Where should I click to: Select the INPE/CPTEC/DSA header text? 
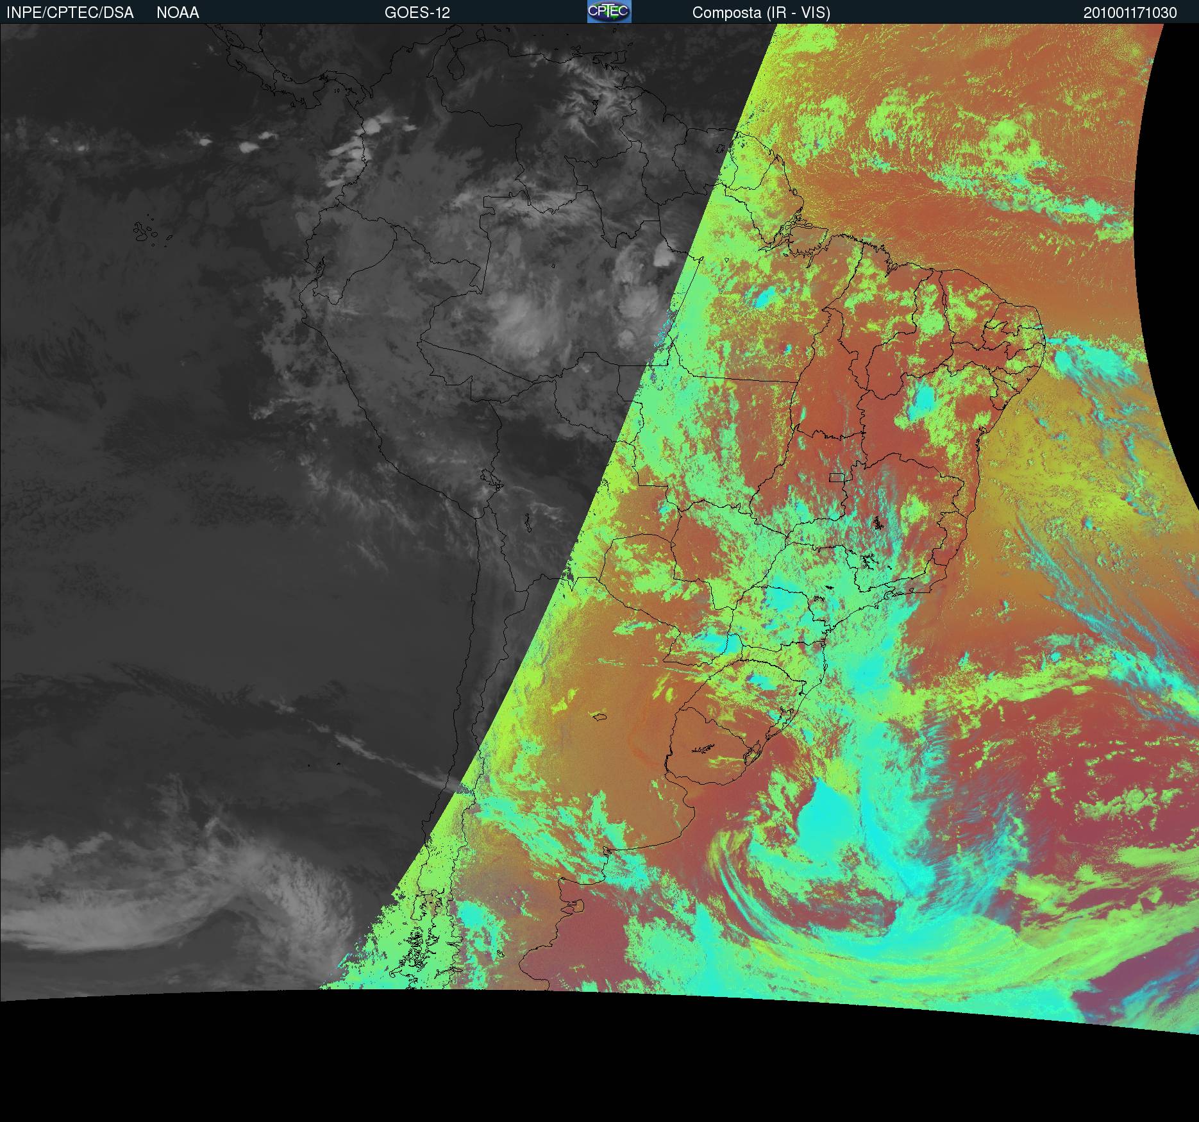click(70, 13)
